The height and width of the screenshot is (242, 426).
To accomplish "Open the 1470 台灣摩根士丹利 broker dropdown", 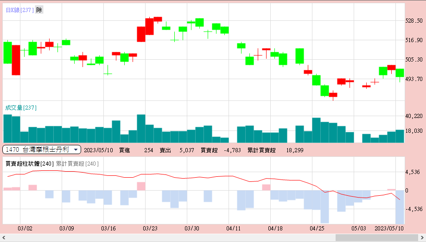I will pyautogui.click(x=42, y=149).
